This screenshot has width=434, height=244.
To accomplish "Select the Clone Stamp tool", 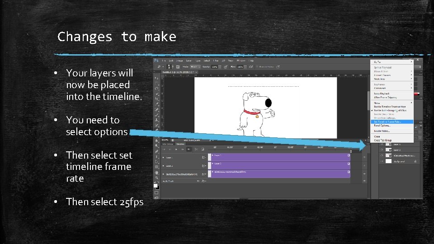I will (157, 119).
